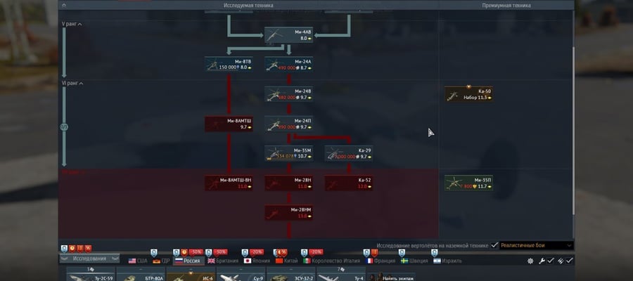
Task: Switch to США nation tab
Action: 138,261
